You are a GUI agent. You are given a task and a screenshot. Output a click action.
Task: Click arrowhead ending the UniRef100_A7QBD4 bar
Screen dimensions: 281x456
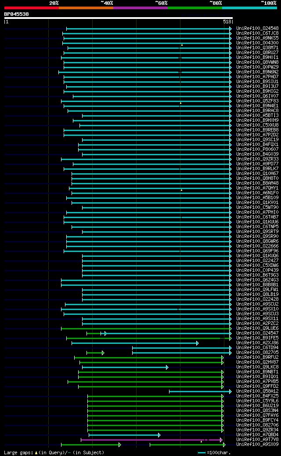click(159, 435)
